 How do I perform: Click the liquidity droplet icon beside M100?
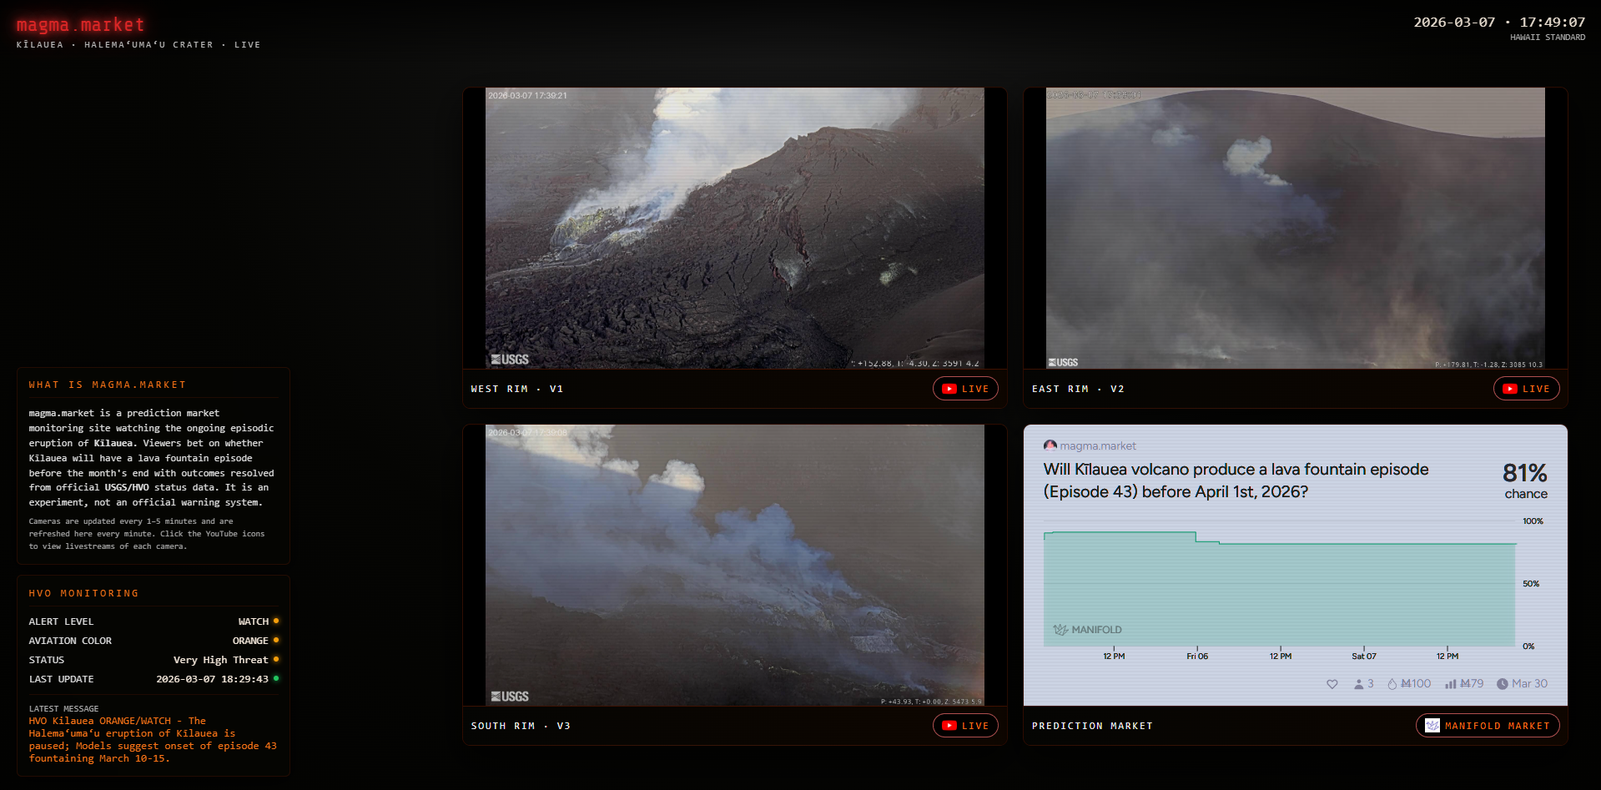coord(1392,683)
